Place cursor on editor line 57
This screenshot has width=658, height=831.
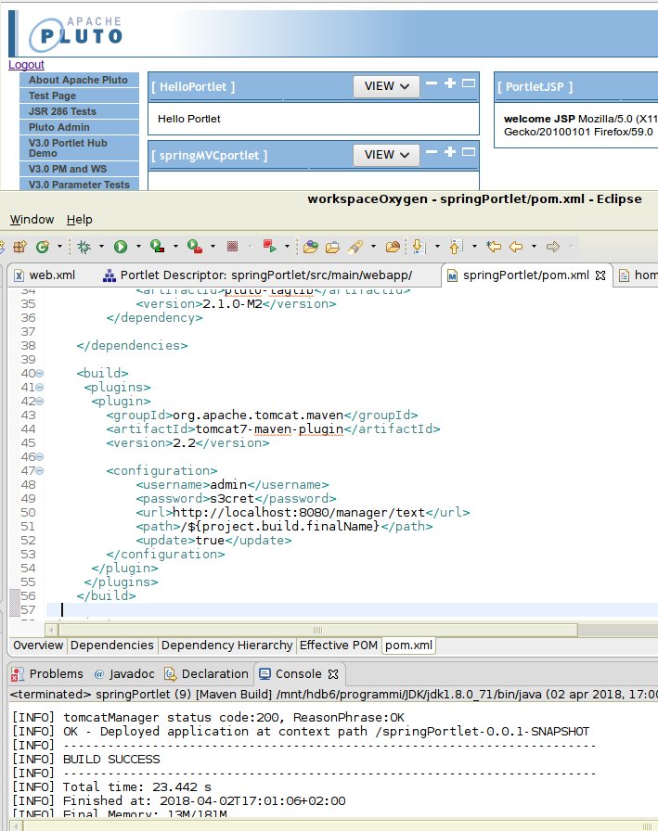pyautogui.click(x=350, y=610)
